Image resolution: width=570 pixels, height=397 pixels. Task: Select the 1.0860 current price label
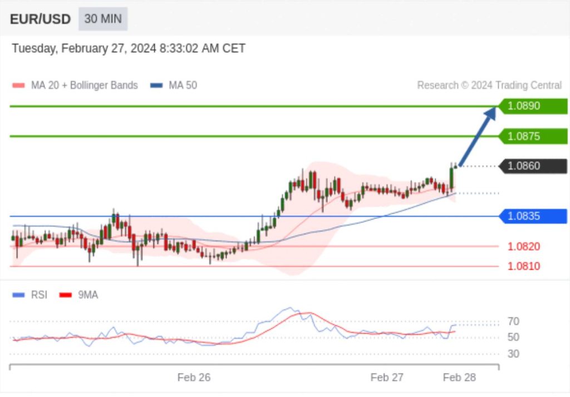click(533, 166)
